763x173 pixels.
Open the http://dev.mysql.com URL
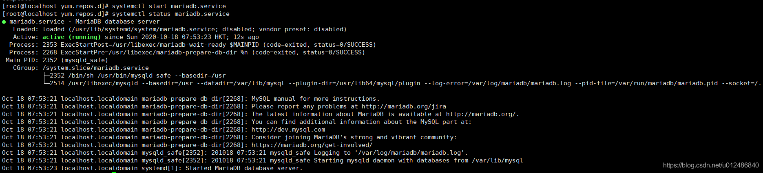tap(288, 130)
